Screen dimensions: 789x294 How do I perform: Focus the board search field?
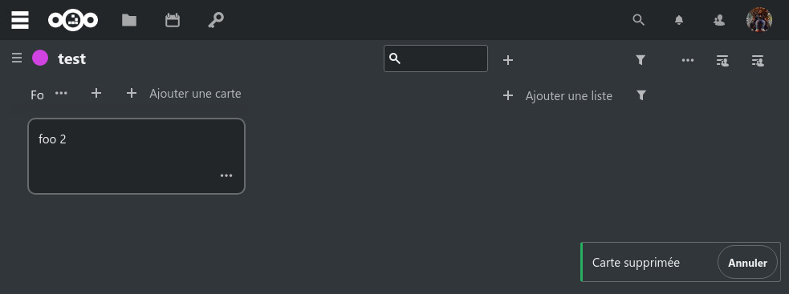click(x=436, y=58)
